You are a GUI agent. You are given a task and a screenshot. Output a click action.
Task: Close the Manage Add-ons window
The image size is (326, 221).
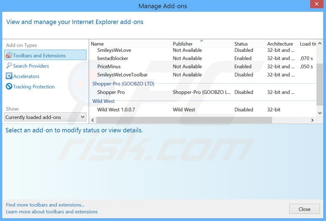[x=317, y=4]
